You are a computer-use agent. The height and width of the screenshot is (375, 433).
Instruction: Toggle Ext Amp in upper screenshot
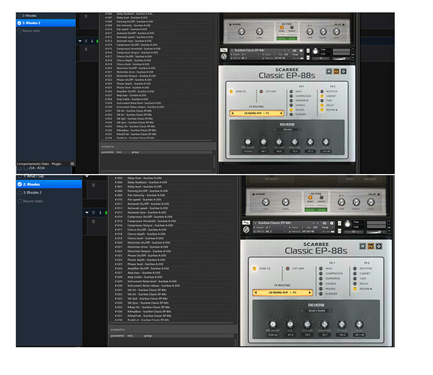coord(261,91)
